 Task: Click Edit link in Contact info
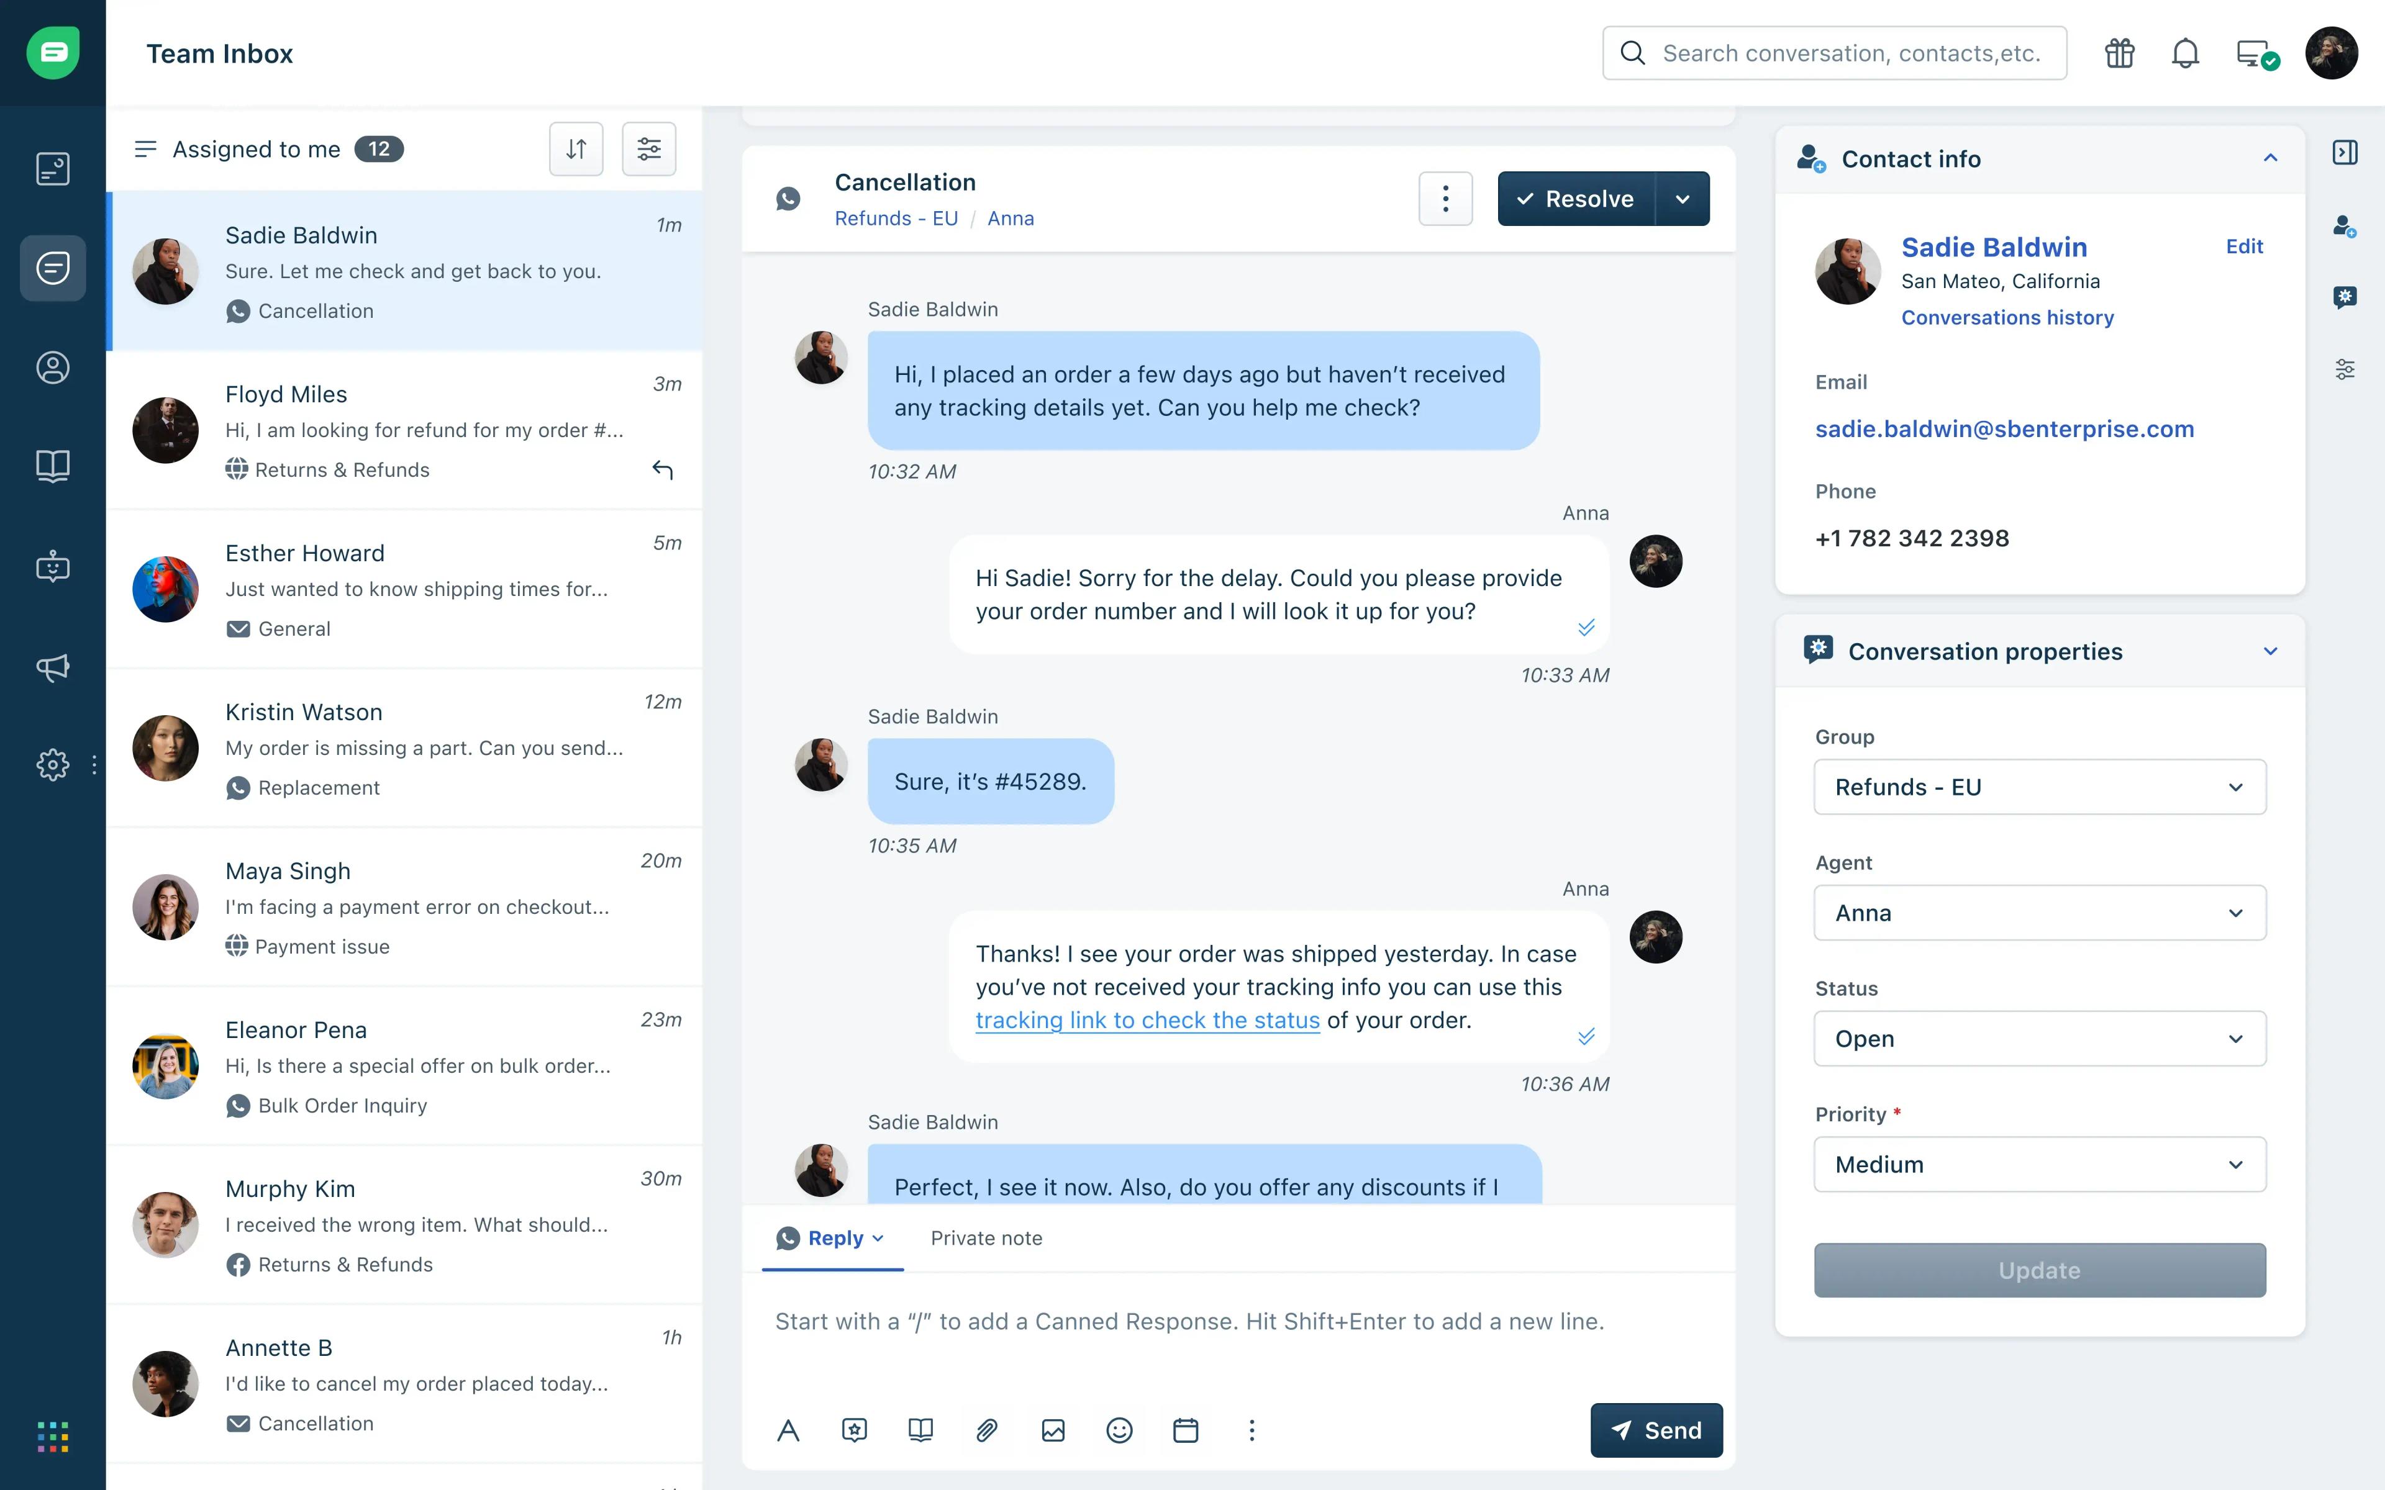click(2244, 246)
